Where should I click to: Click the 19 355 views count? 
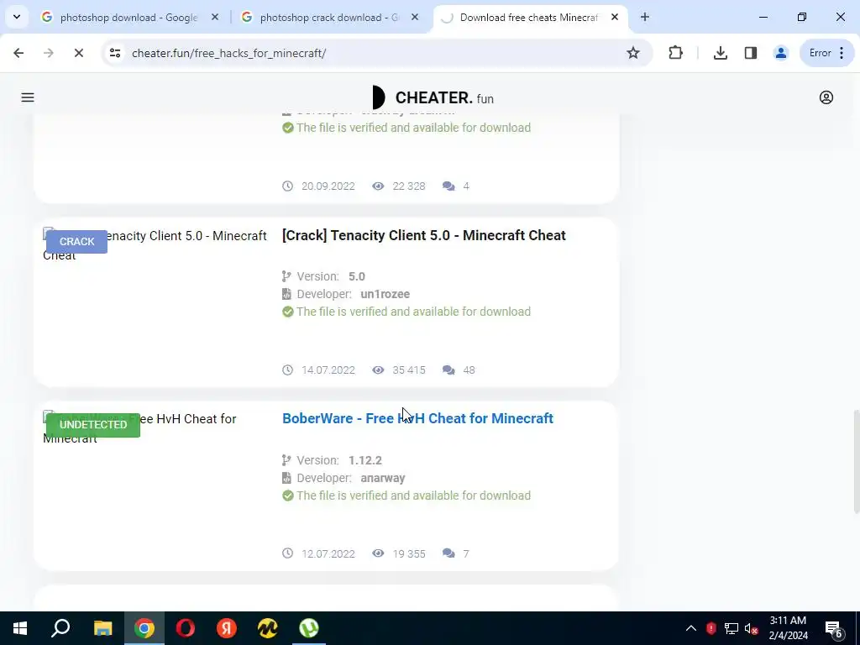point(409,554)
